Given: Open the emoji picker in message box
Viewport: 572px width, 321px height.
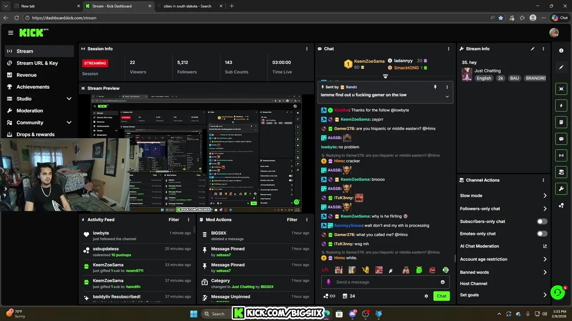Looking at the screenshot, I should (x=443, y=282).
